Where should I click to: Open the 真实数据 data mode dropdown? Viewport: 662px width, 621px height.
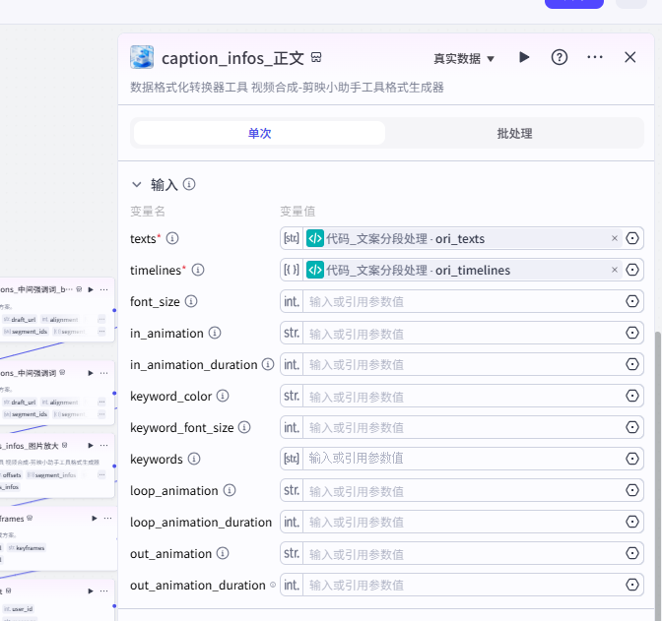coord(464,59)
